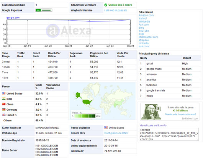
Task: Click the 'adsense' query row
Action: (x=170, y=74)
